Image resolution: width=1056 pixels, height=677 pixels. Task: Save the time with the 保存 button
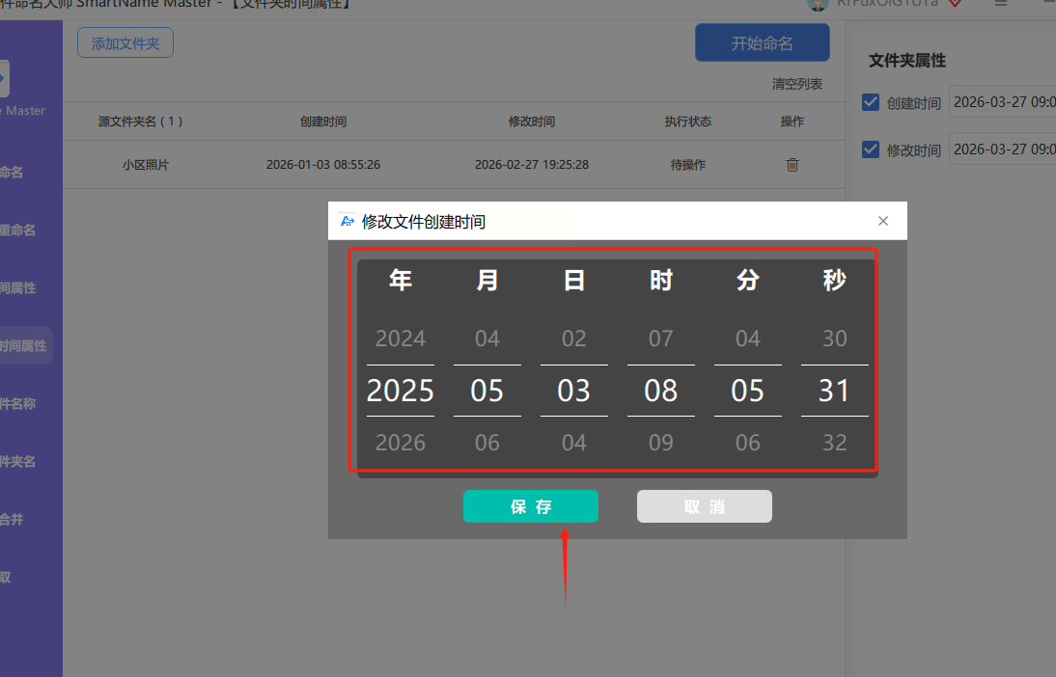531,506
